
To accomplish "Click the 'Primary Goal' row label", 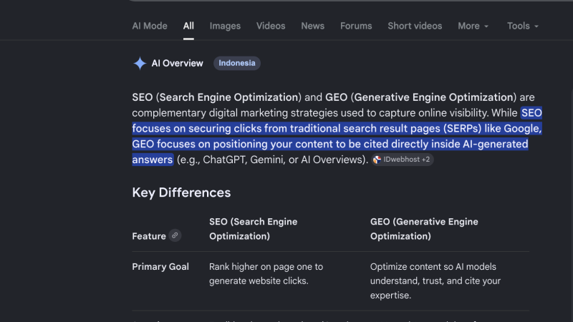I will [160, 267].
